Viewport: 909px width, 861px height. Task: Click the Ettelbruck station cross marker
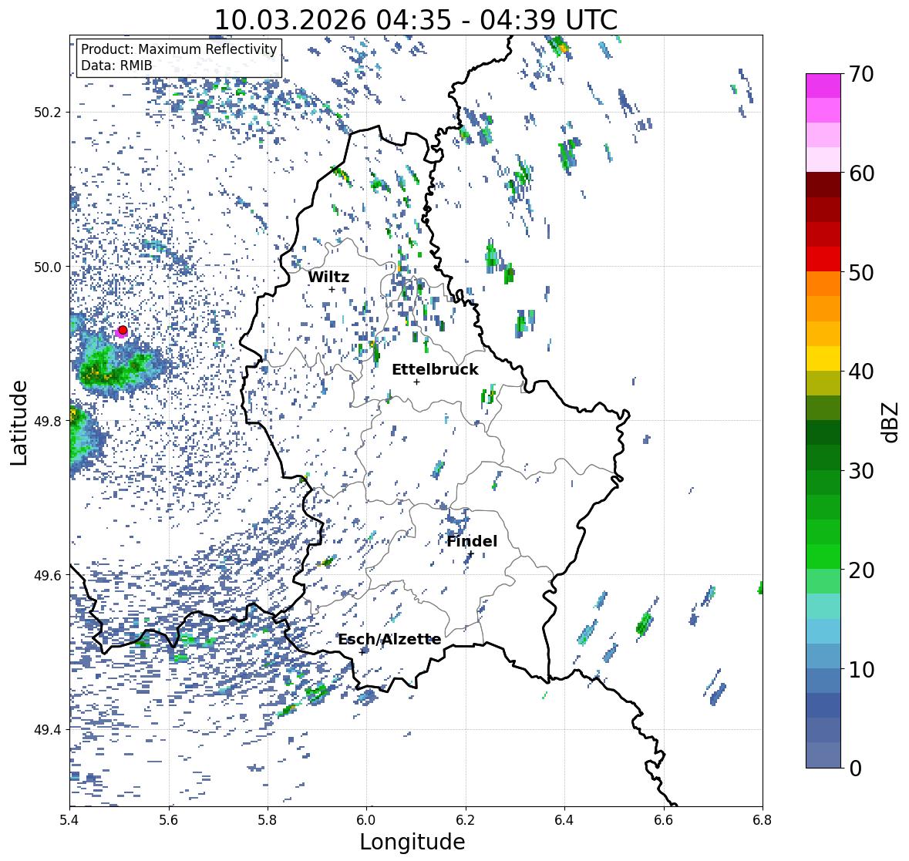click(416, 382)
